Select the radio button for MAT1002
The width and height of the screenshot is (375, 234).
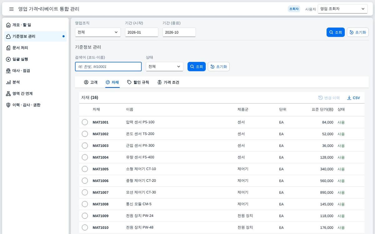pyautogui.click(x=85, y=134)
